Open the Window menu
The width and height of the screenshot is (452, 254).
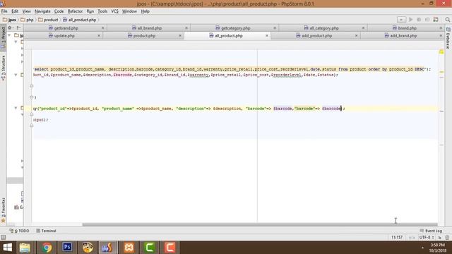(x=129, y=11)
